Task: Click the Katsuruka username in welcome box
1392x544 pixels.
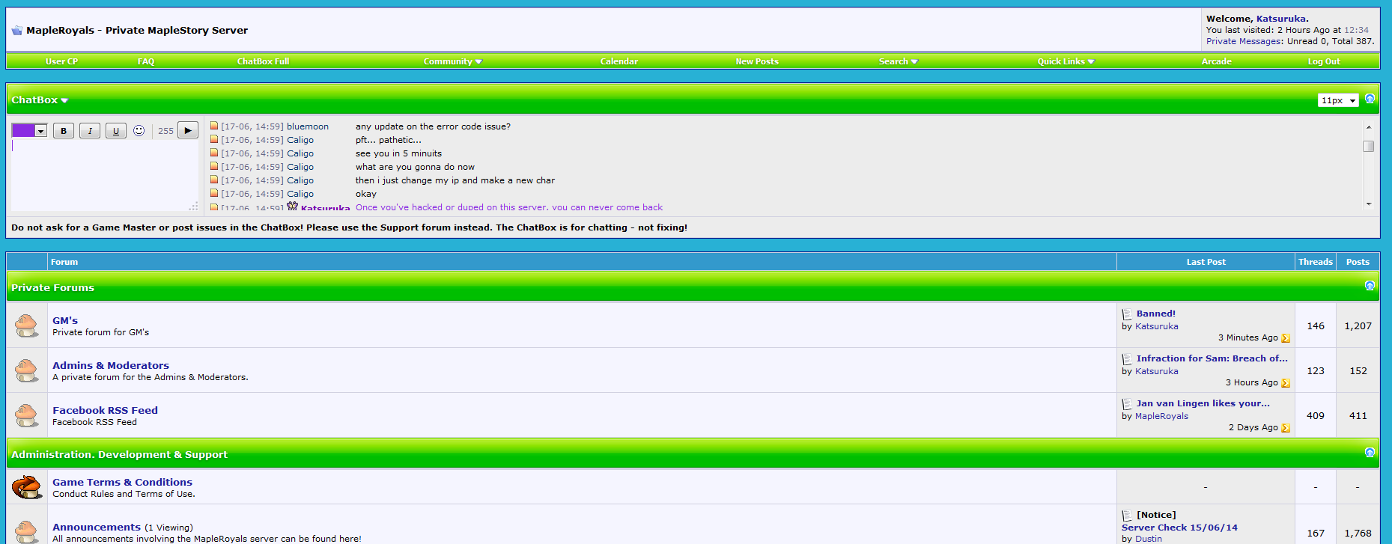Action: (x=1281, y=19)
